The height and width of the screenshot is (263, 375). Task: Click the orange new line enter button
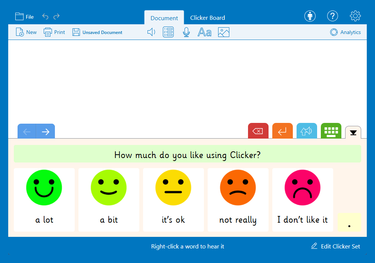click(x=282, y=131)
